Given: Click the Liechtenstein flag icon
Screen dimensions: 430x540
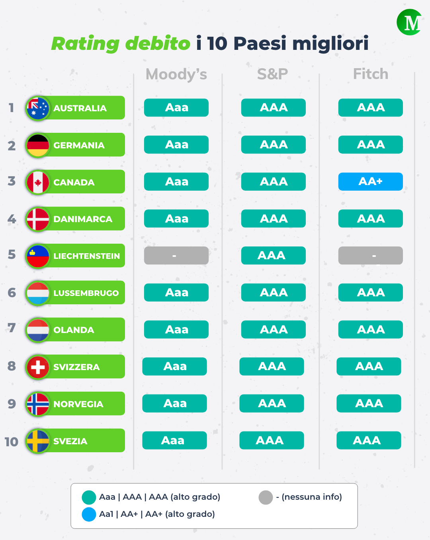Looking at the screenshot, I should [x=38, y=256].
